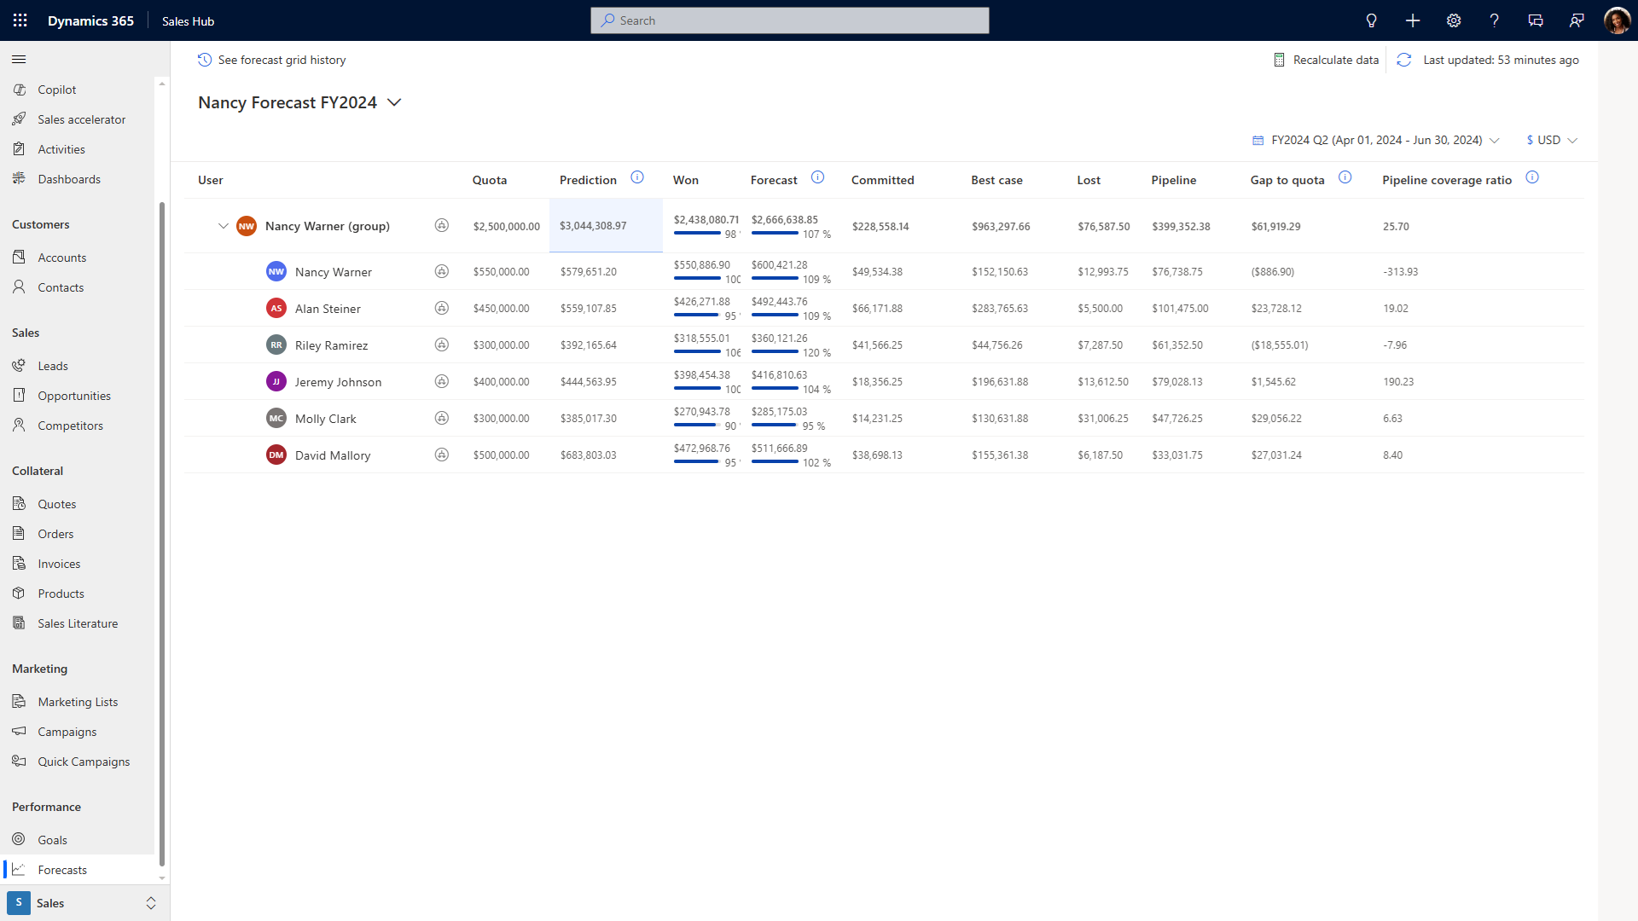Open Goals under Performance

pyautogui.click(x=50, y=839)
